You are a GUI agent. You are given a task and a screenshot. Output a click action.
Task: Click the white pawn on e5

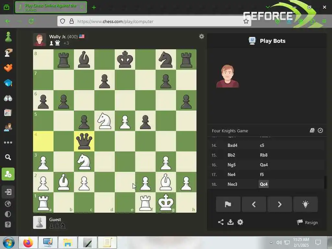125,121
